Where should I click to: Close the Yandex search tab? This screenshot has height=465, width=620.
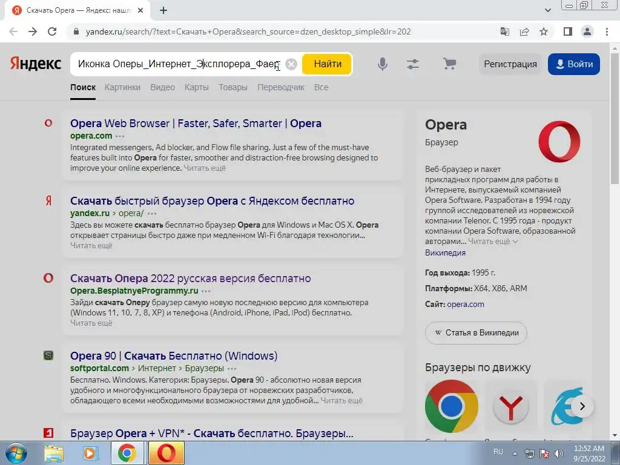point(140,11)
